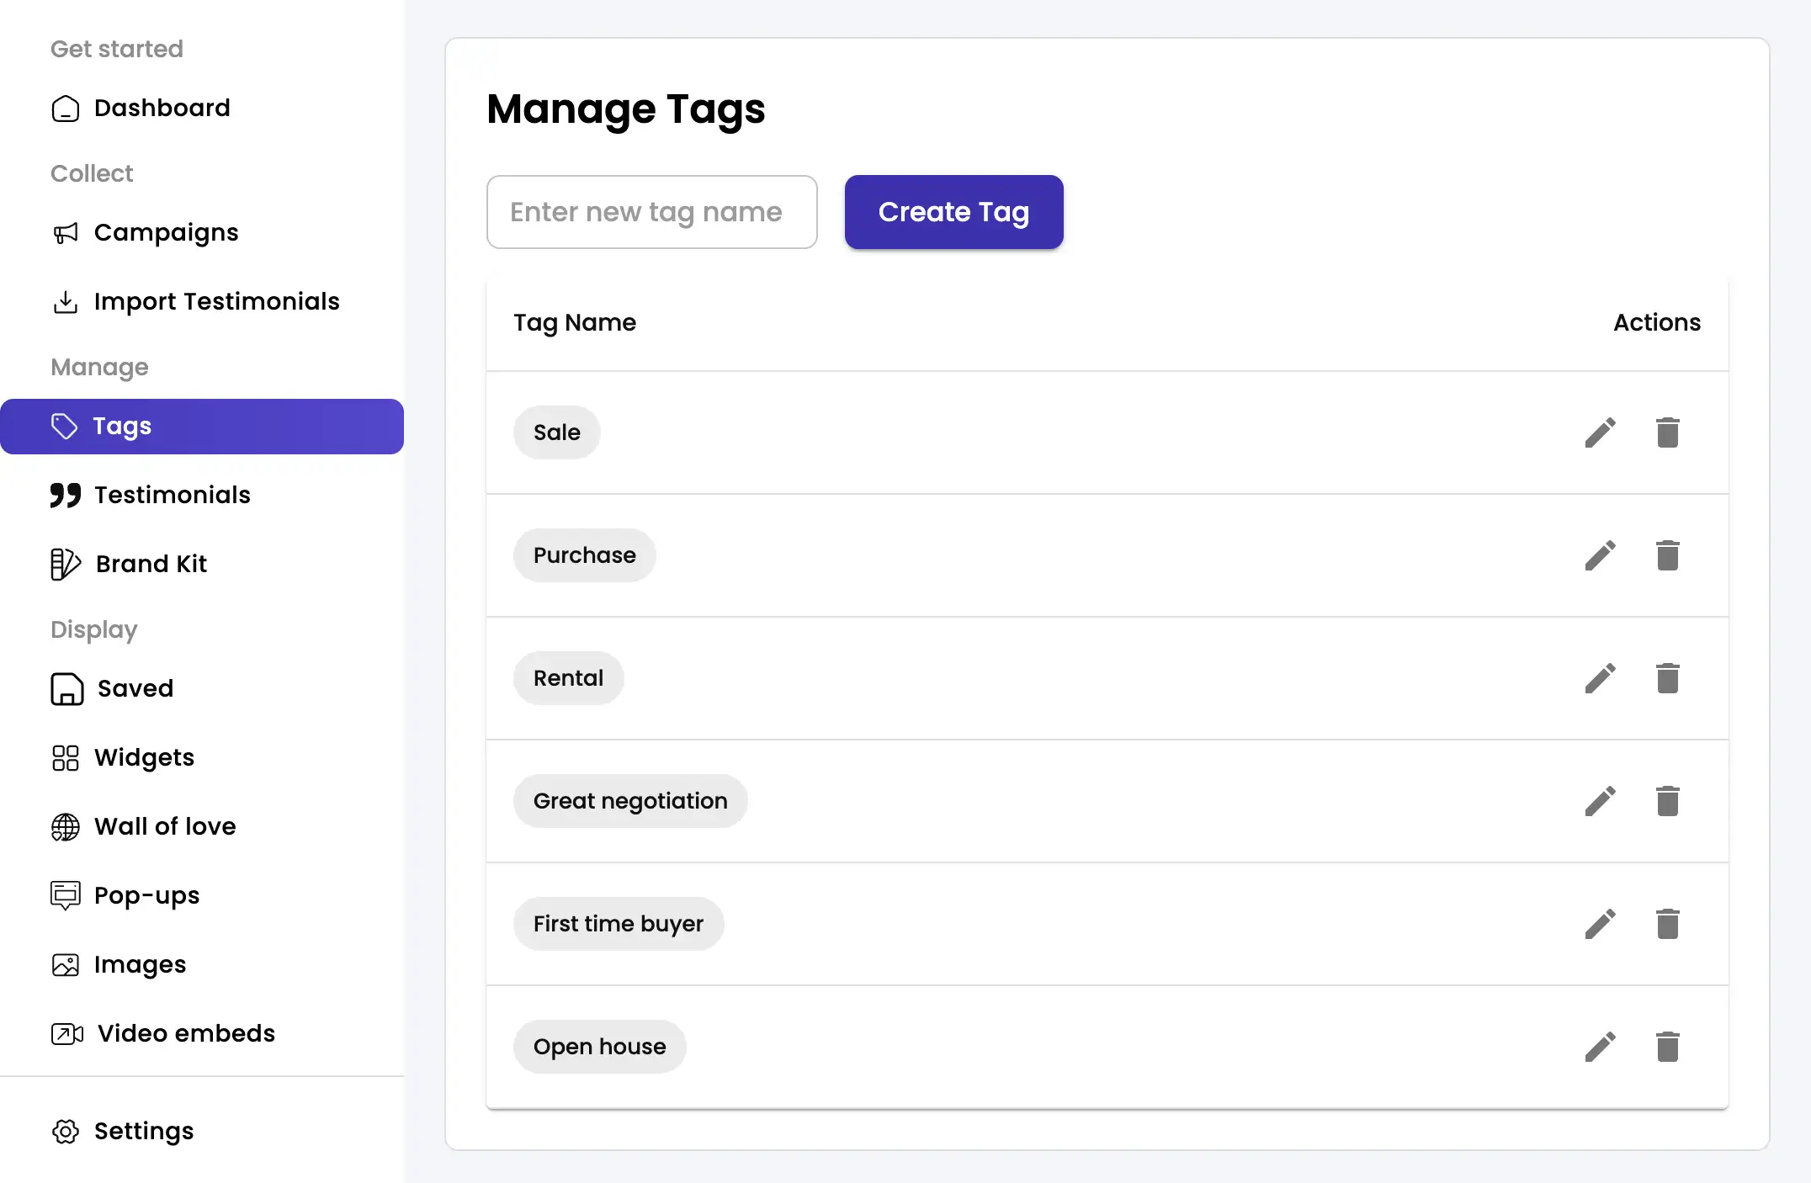This screenshot has height=1183, width=1811.
Task: Open Import Testimonials via download icon
Action: [x=66, y=302]
